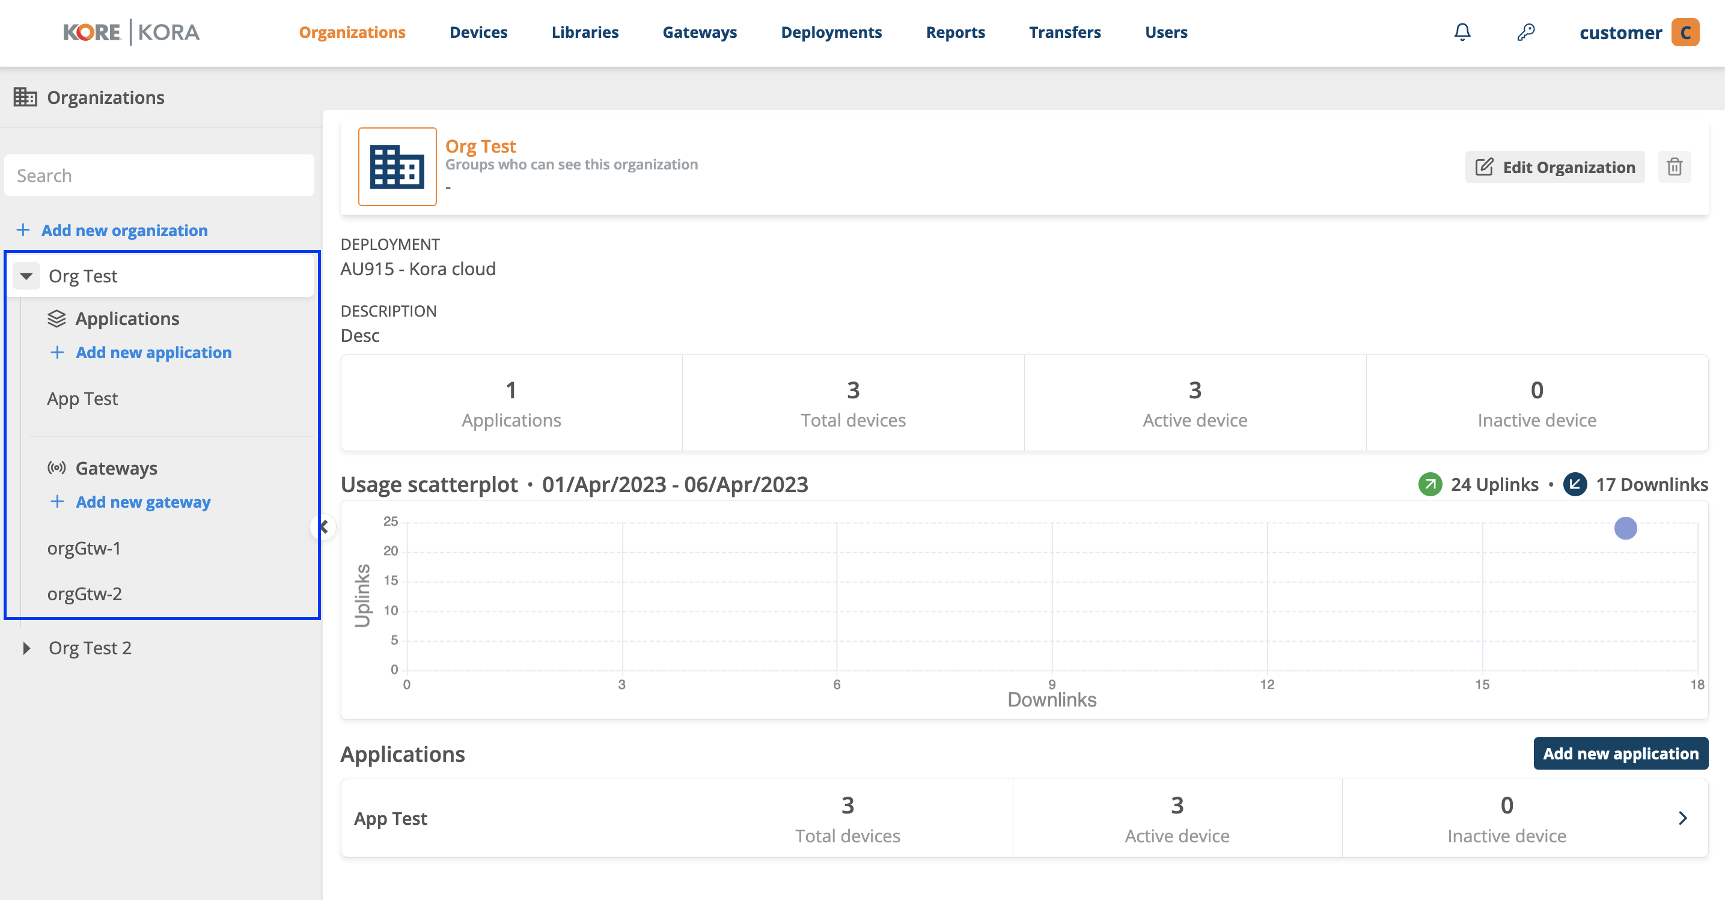Click the Applications stack icon in sidebar

[x=57, y=318]
